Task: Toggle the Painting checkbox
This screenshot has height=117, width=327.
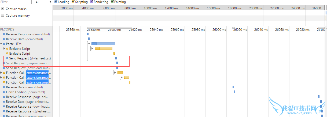Action: pyautogui.click(x=112, y=2)
